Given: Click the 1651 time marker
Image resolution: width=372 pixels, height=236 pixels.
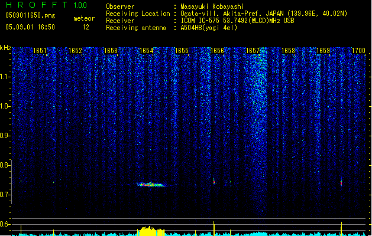Looking at the screenshot, I should click(x=40, y=50).
